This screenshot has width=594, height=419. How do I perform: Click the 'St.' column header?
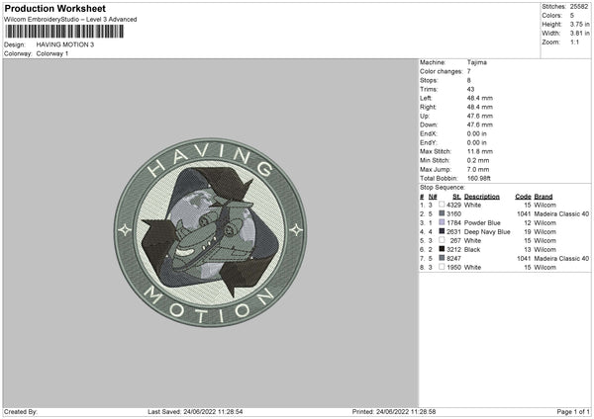456,197
